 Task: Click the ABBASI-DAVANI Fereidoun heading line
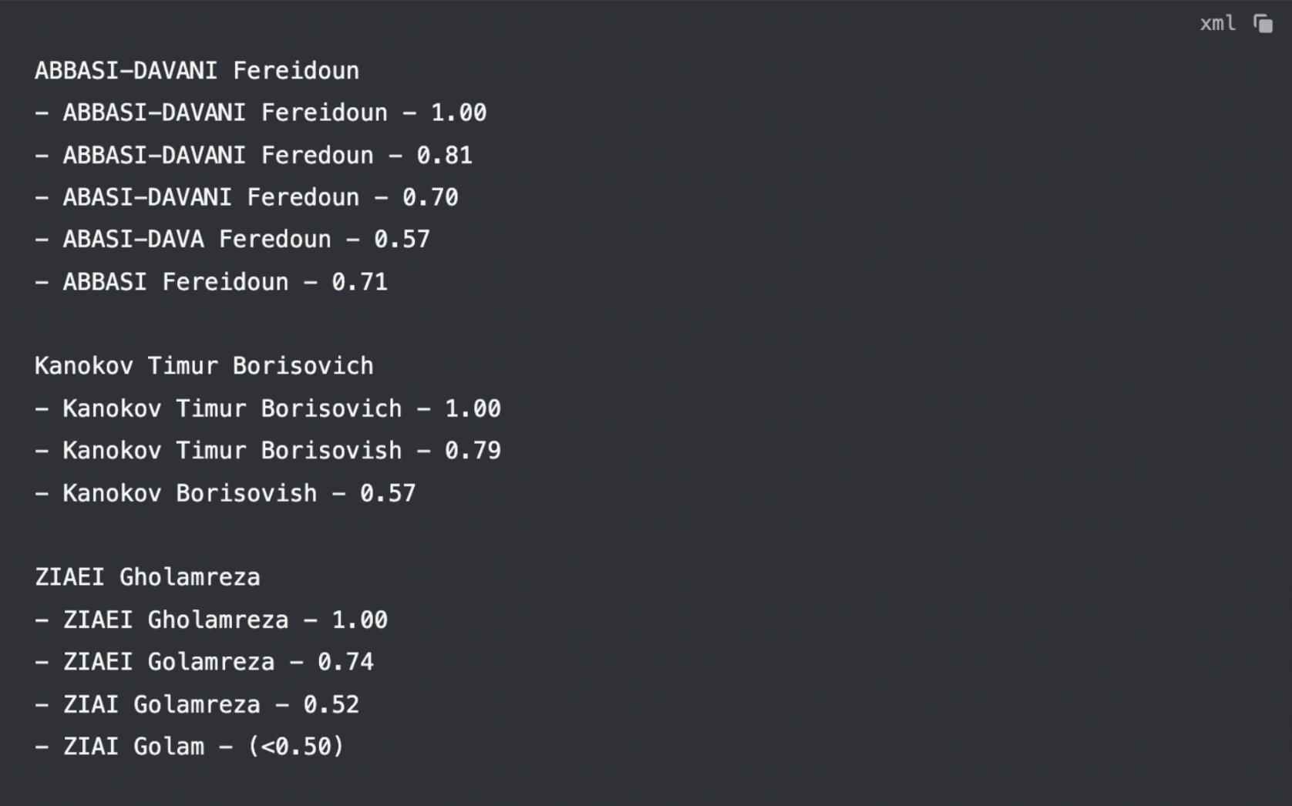click(197, 71)
